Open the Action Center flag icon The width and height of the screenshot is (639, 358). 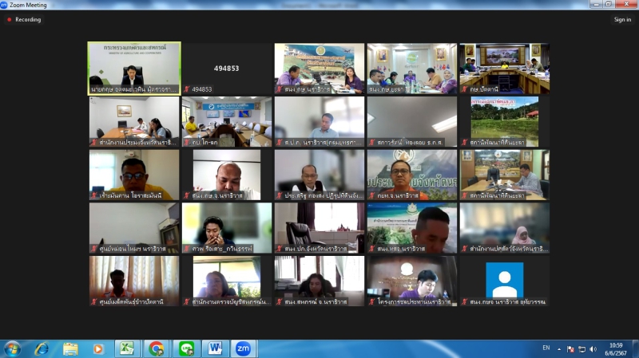tap(570, 348)
